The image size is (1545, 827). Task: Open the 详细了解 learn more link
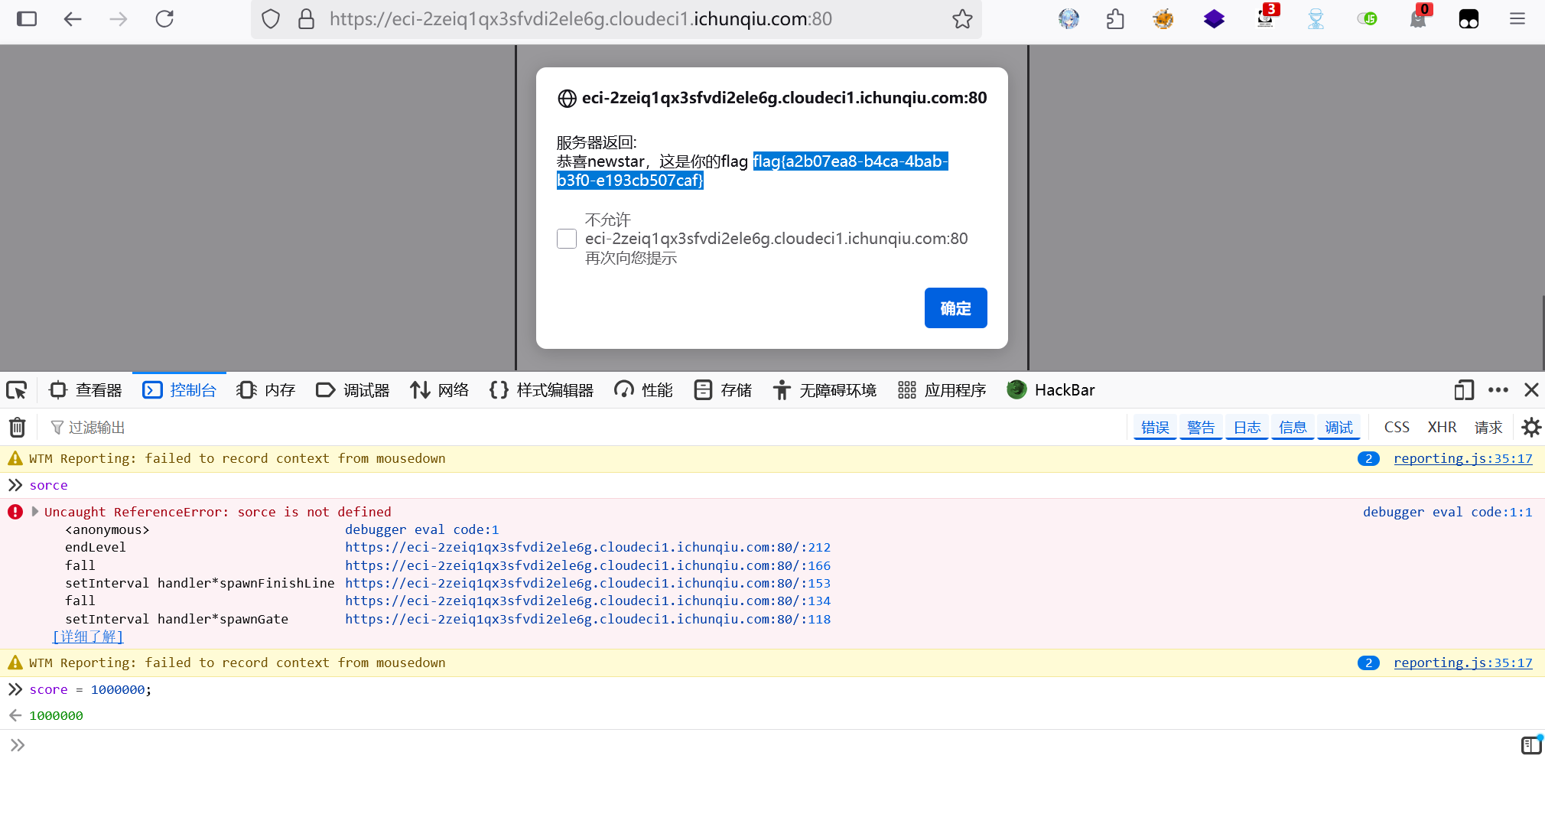click(88, 637)
